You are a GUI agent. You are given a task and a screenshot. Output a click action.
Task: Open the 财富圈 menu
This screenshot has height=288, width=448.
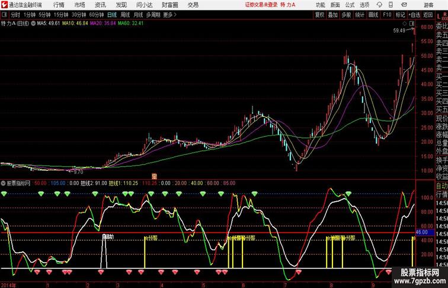[169, 5]
